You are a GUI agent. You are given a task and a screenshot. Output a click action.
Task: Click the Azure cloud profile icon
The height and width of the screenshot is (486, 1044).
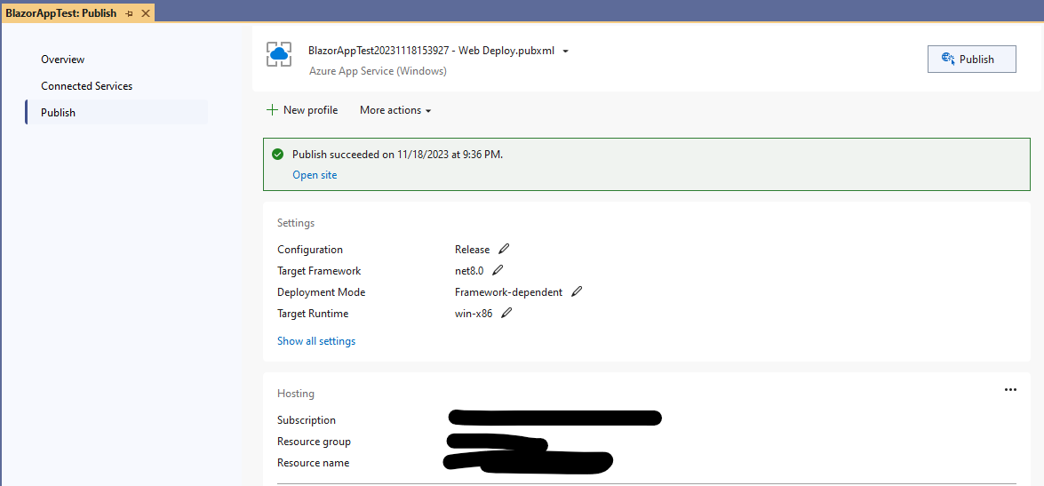tap(280, 54)
